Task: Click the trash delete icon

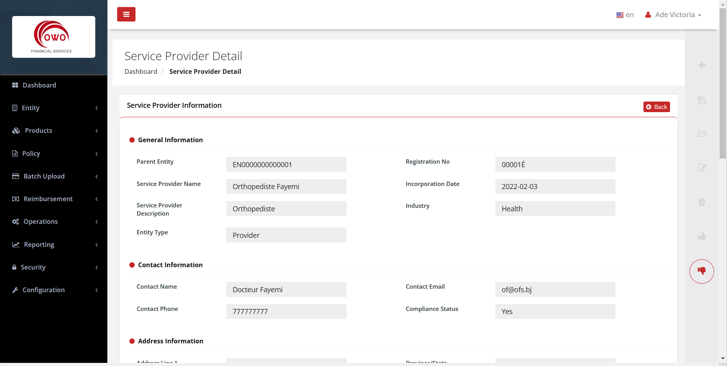Action: (x=702, y=202)
